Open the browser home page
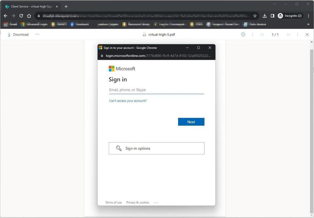 point(29,16)
